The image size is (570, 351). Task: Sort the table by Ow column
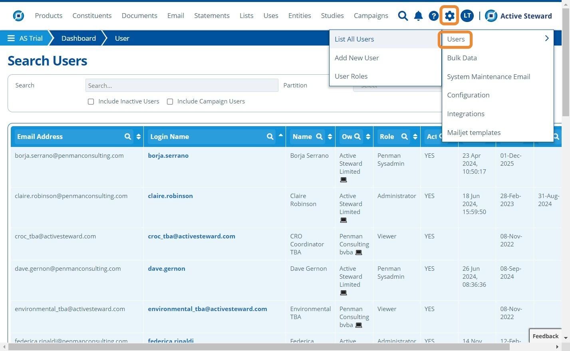[368, 137]
